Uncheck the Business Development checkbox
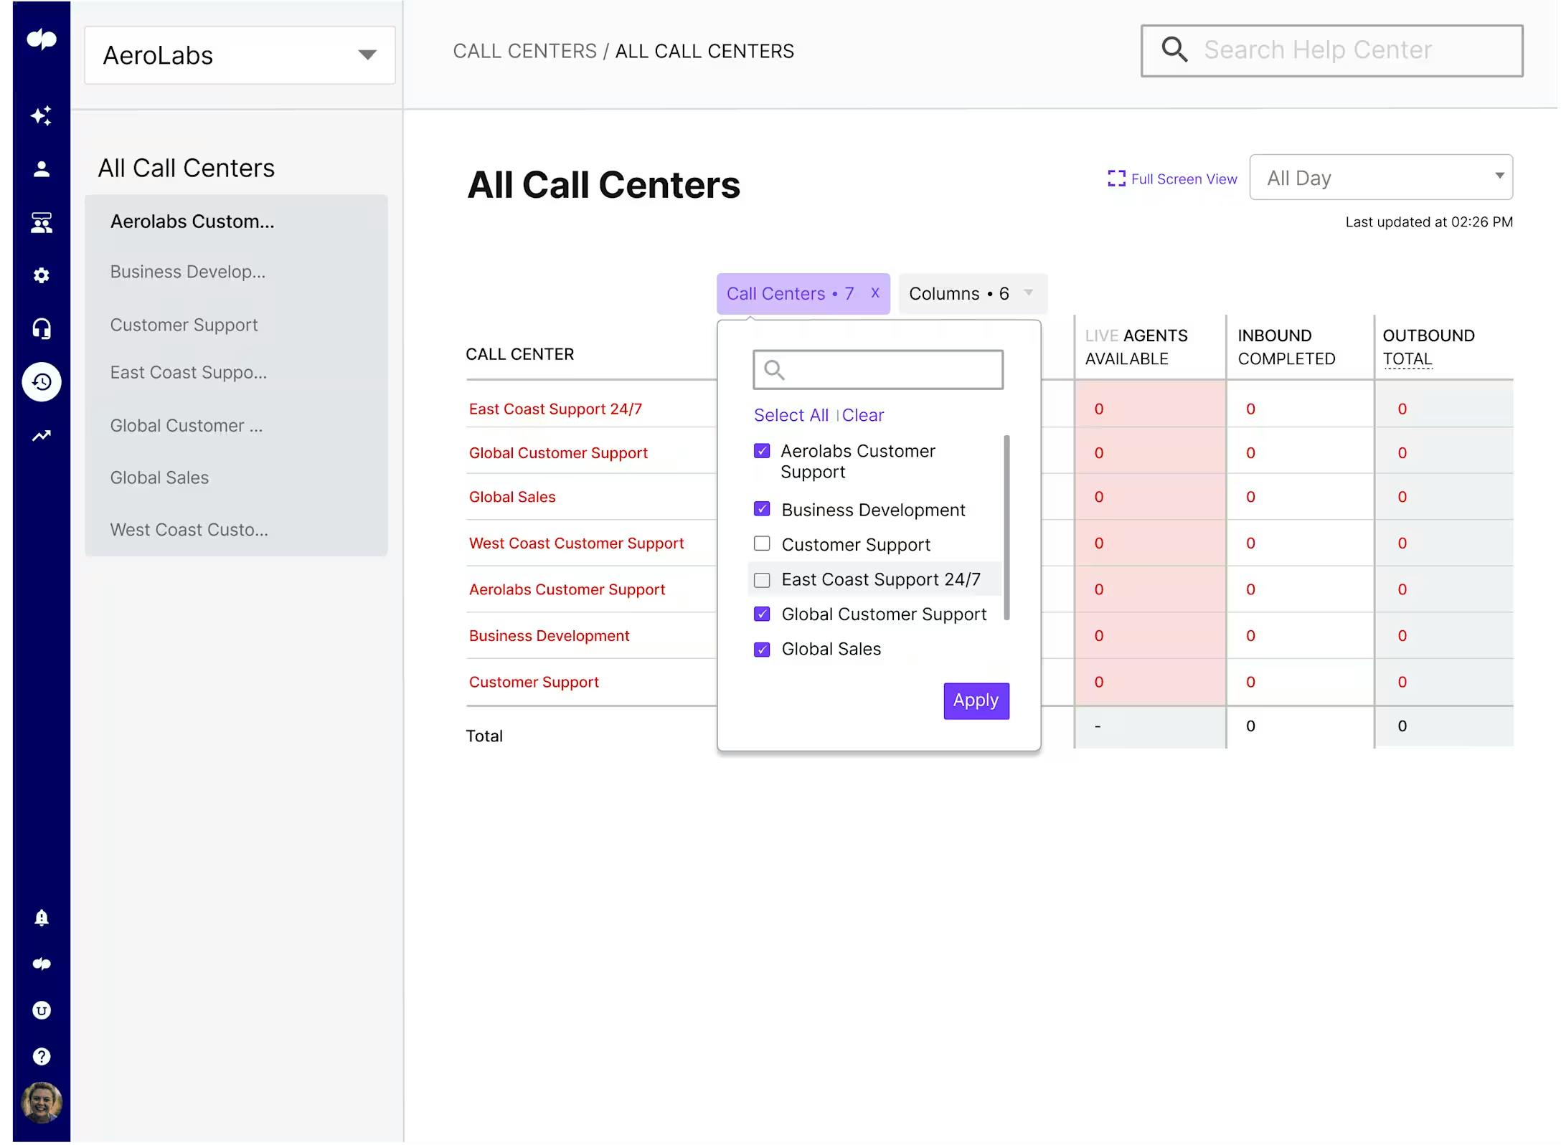 (762, 509)
